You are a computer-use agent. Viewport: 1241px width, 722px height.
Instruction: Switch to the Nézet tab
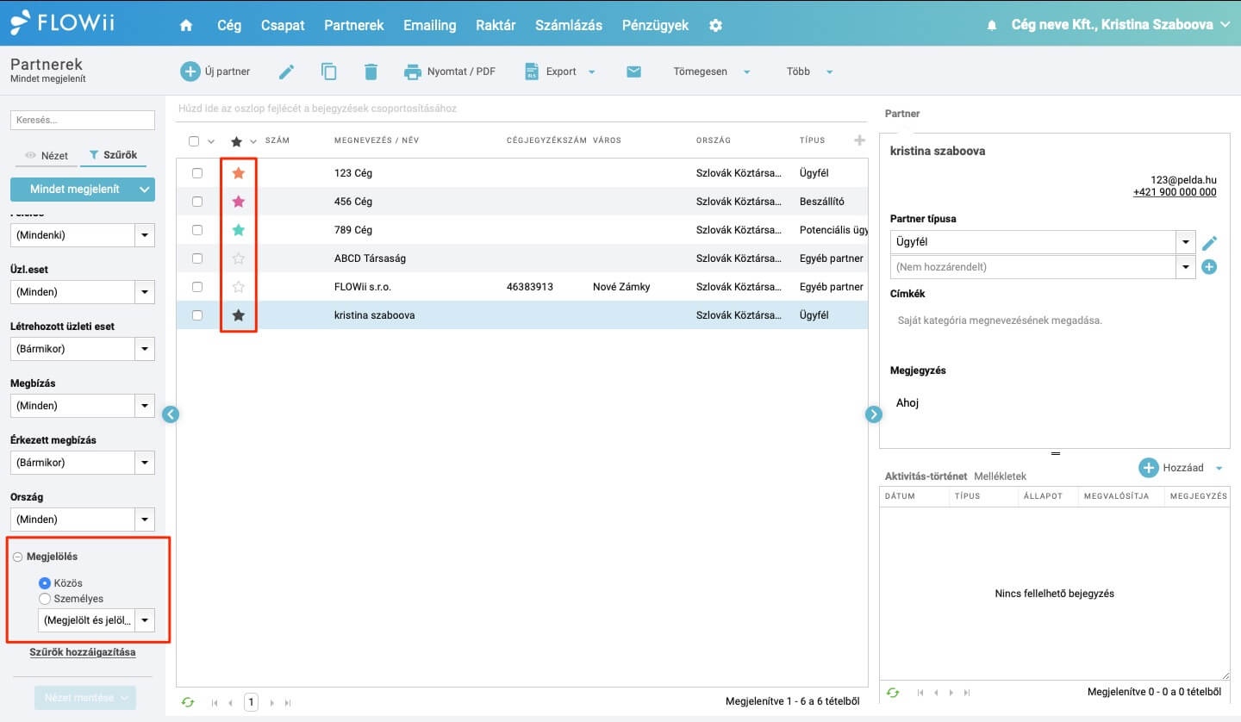point(47,156)
